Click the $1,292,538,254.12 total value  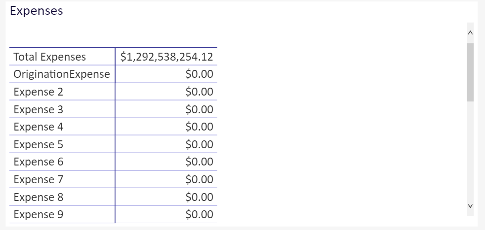(x=167, y=57)
